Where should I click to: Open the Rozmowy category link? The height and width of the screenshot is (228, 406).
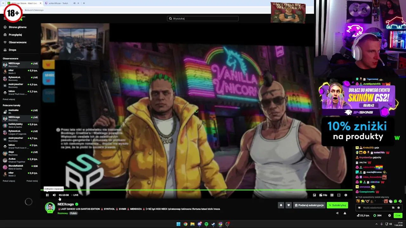tap(63, 213)
